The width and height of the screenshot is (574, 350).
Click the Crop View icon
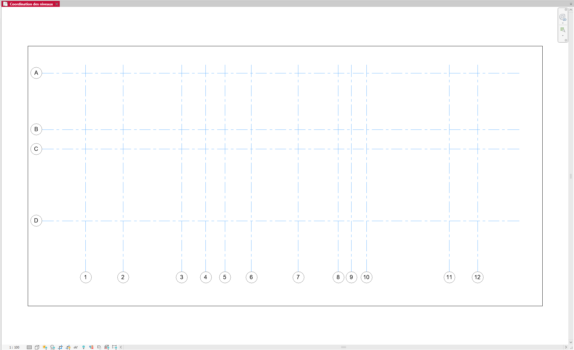tap(60, 347)
